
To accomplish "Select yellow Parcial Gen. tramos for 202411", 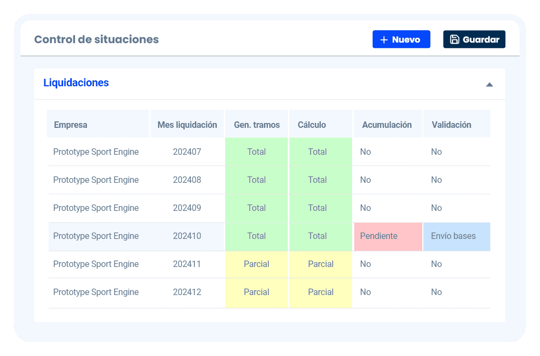I will 256,264.
